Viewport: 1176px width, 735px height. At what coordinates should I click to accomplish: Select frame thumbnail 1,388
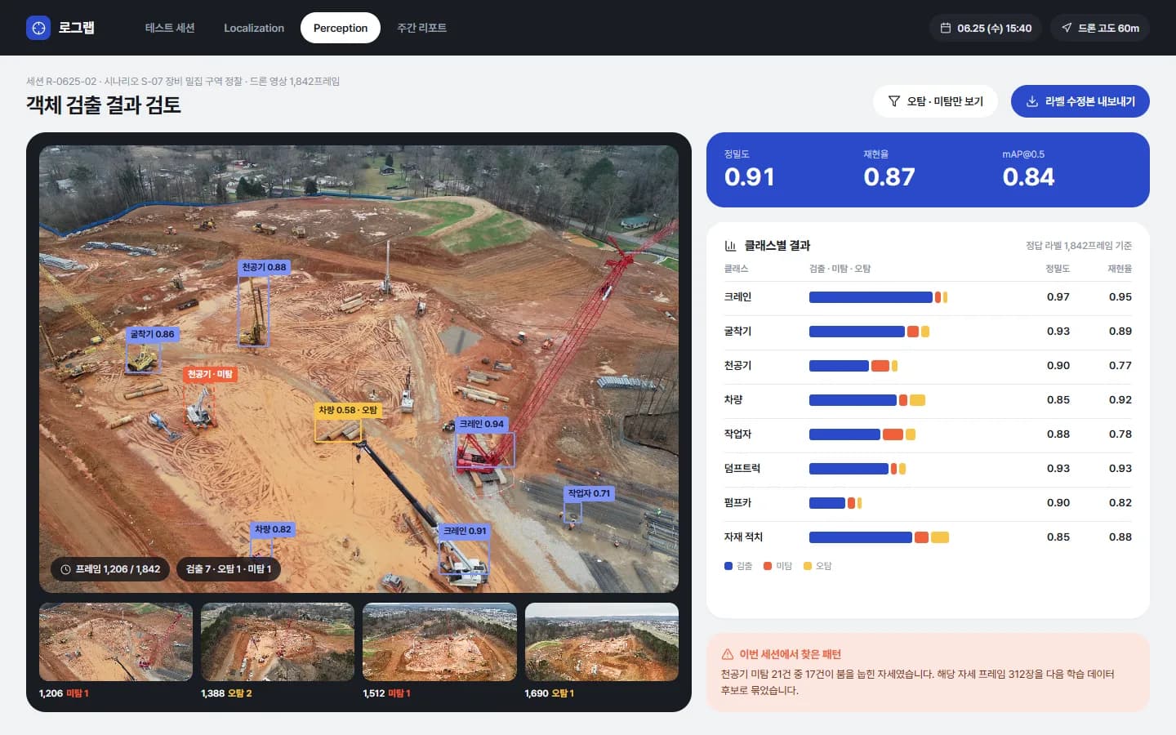click(278, 642)
